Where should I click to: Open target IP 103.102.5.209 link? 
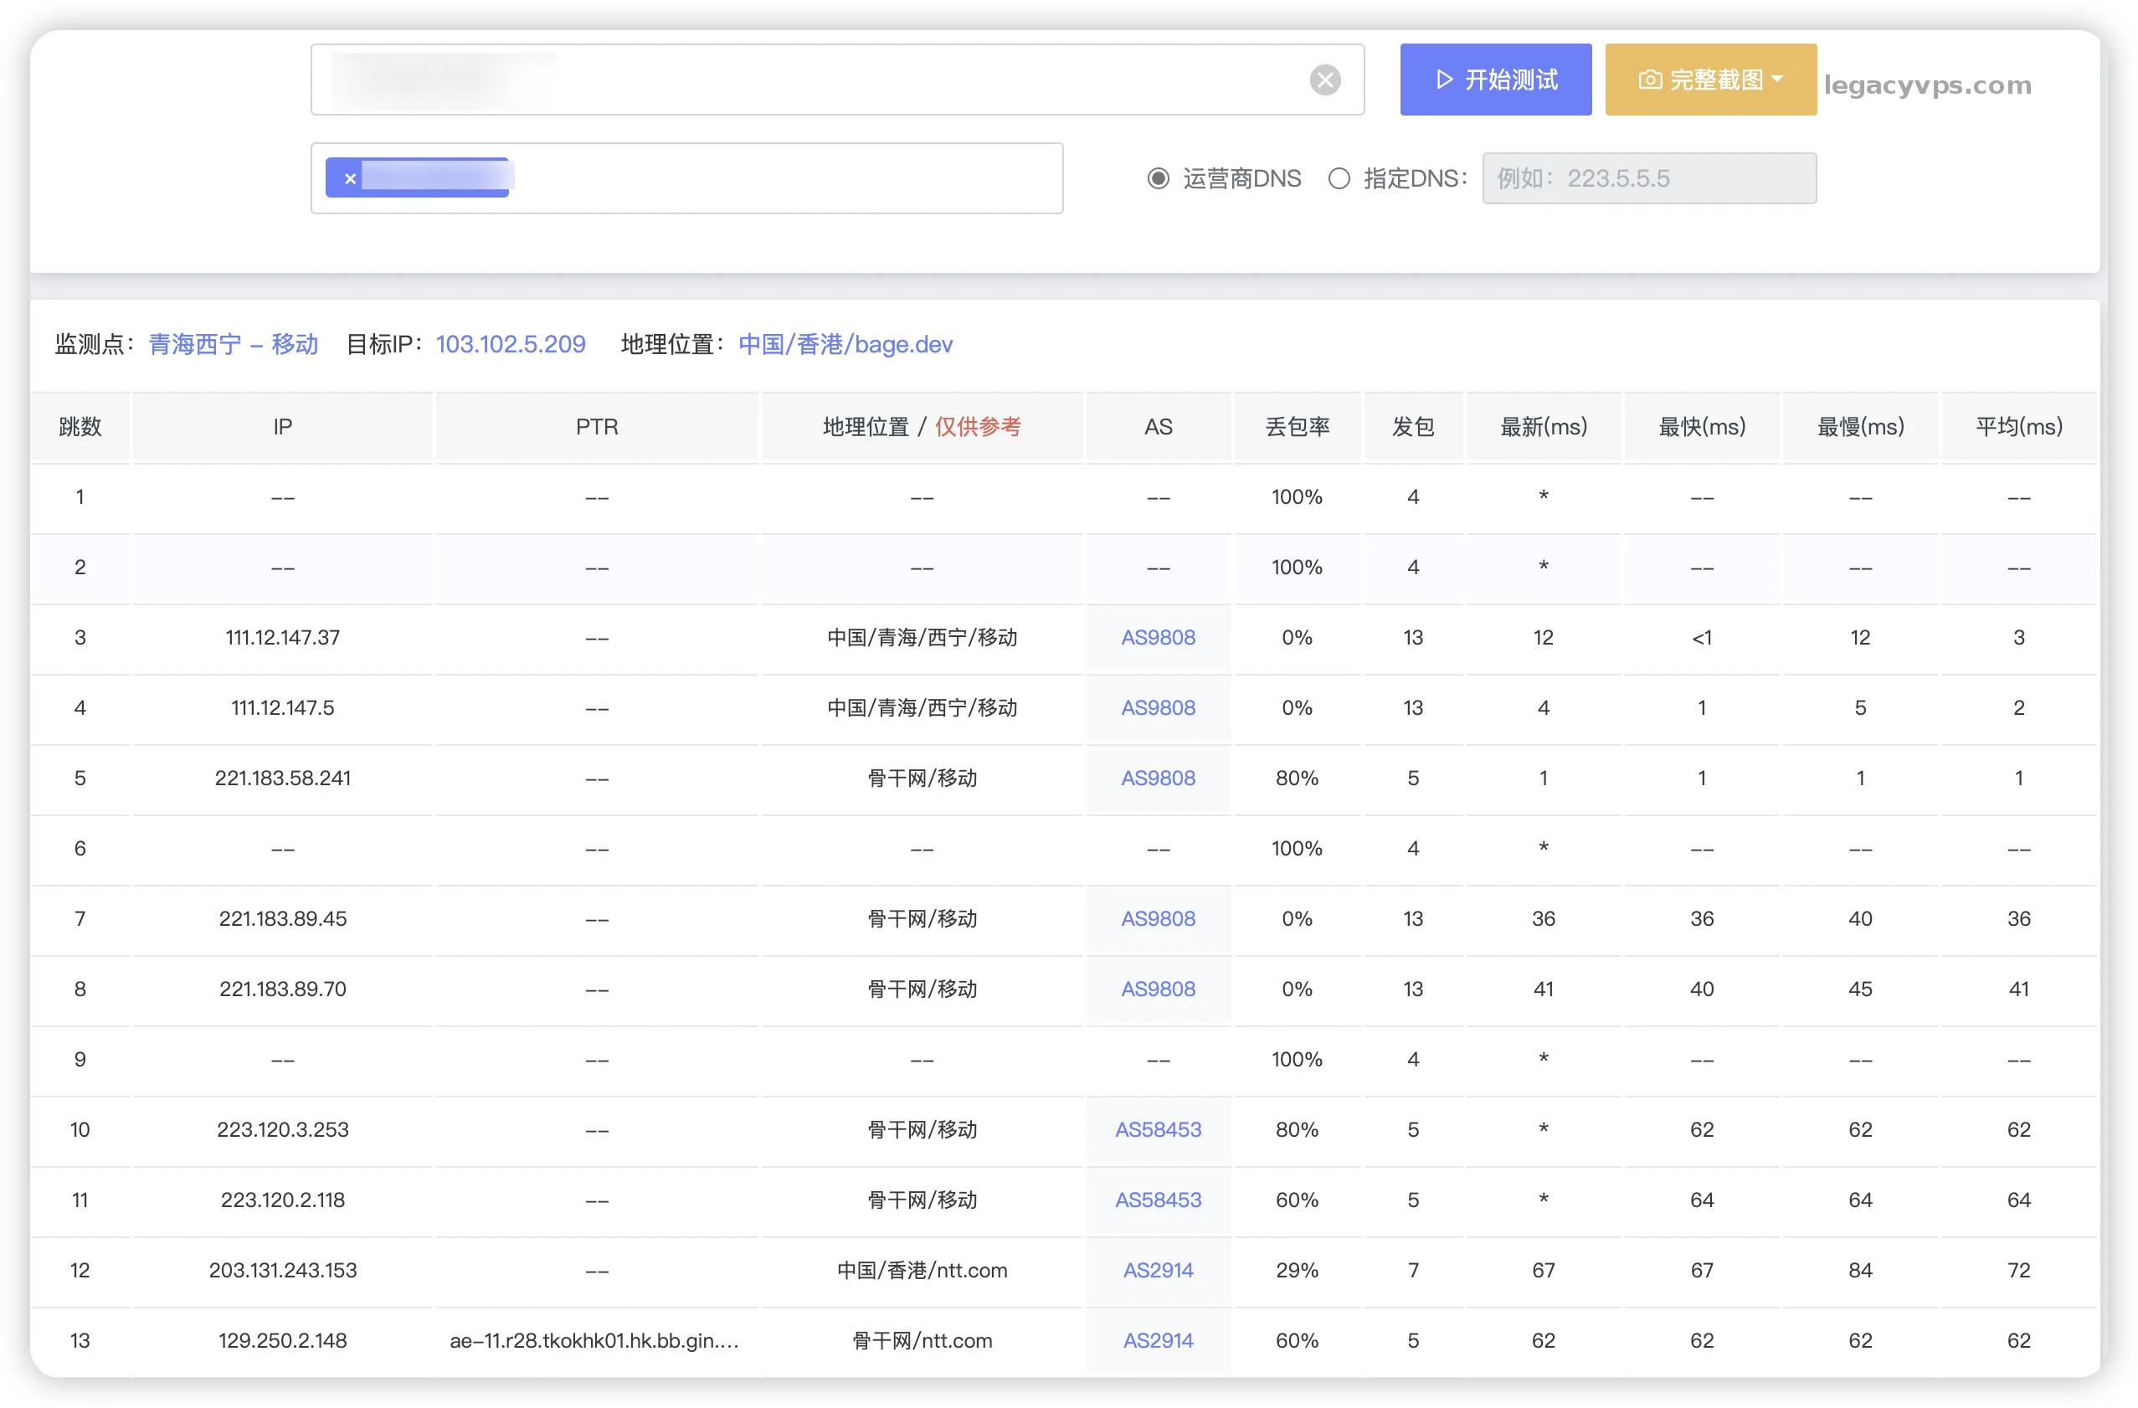pyautogui.click(x=511, y=344)
